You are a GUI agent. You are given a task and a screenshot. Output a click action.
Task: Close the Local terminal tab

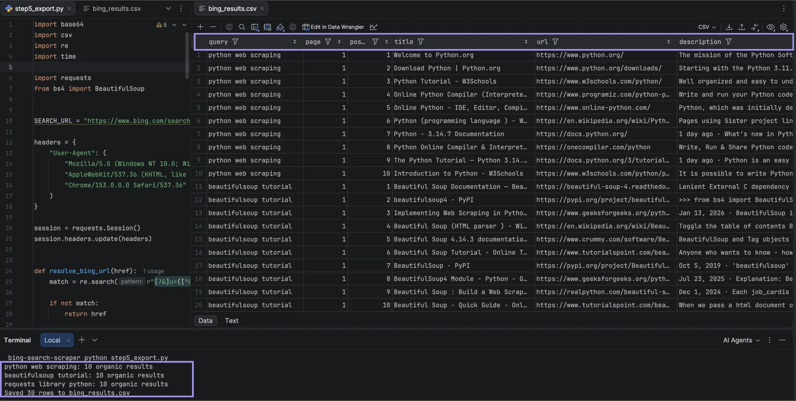(68, 340)
